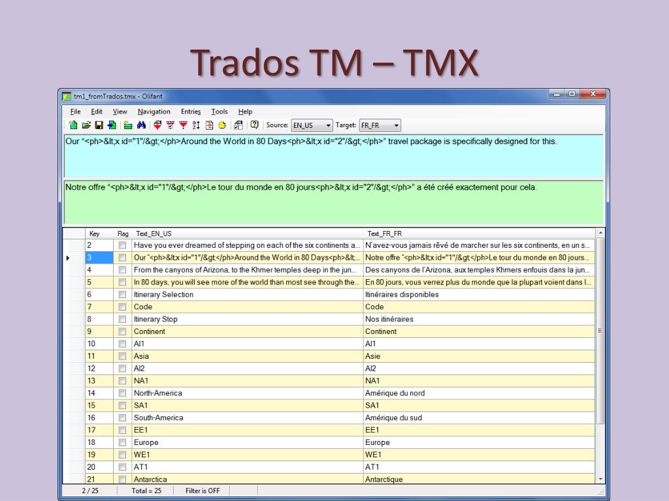Click the binoculars search icon
This screenshot has height=501, width=669.
point(141,125)
